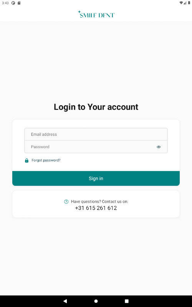Tap the battery icon in the status bar
The width and height of the screenshot is (192, 307).
coord(189,3)
